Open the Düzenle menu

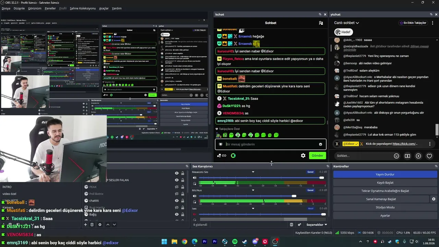coord(19,8)
